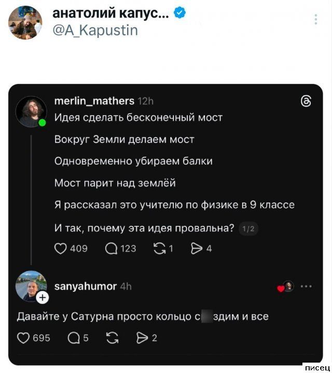Like the sanyahumor reply
The width and height of the screenshot is (332, 373).
[x=23, y=338]
